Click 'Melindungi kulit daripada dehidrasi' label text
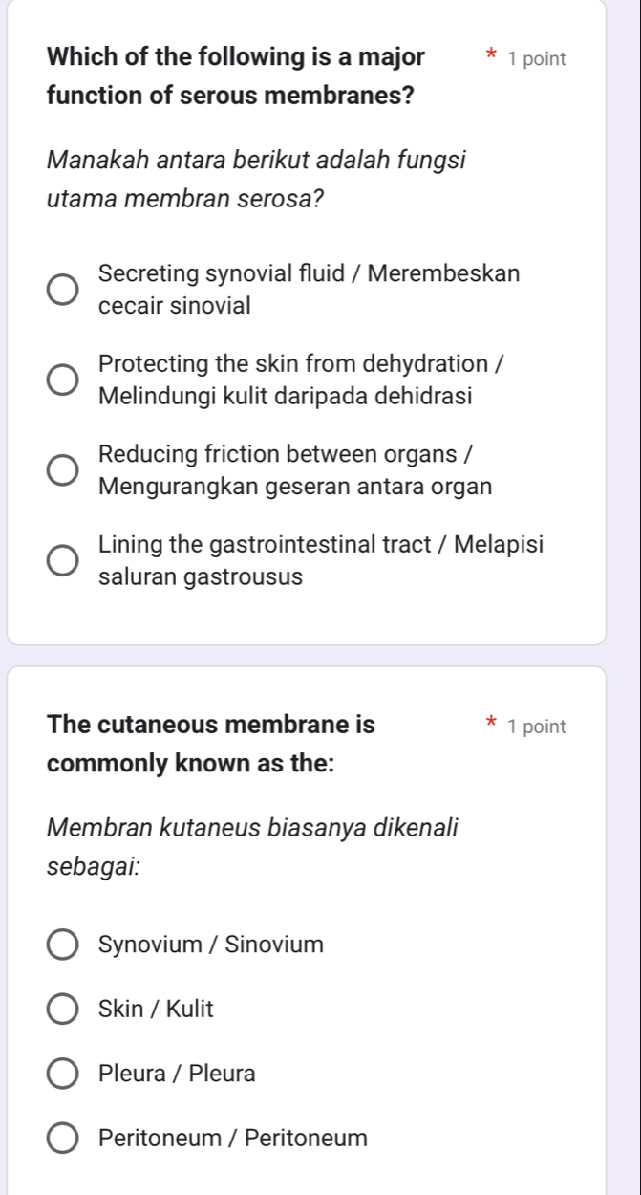Image resolution: width=641 pixels, height=1195 pixels. (287, 396)
